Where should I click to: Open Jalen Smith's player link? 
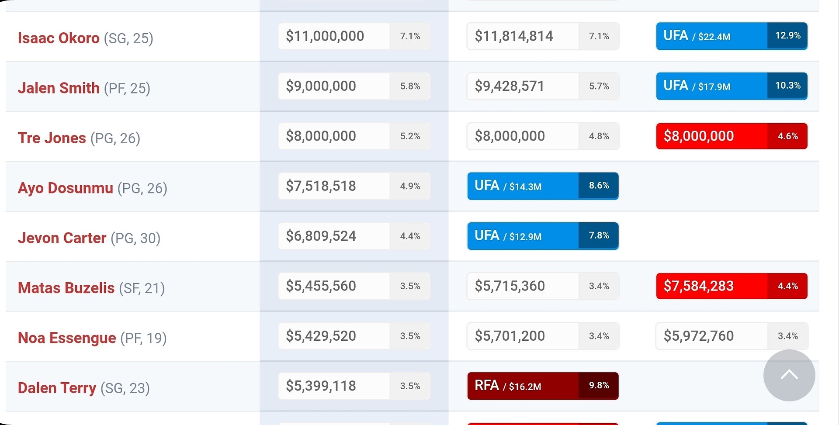tap(59, 88)
